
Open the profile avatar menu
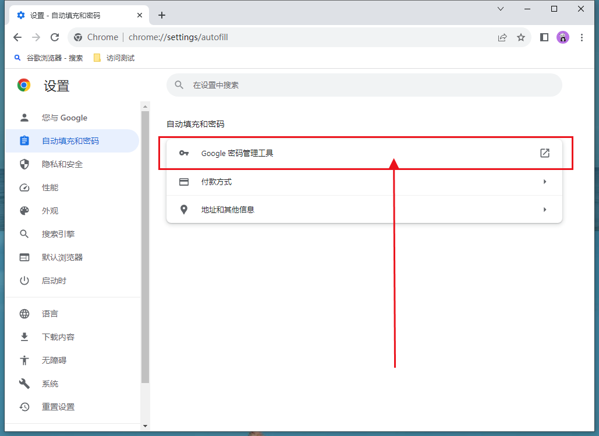563,37
